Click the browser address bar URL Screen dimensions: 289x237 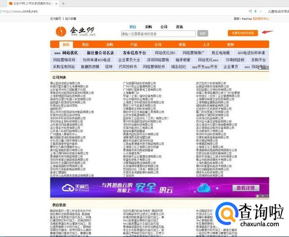click(20, 11)
